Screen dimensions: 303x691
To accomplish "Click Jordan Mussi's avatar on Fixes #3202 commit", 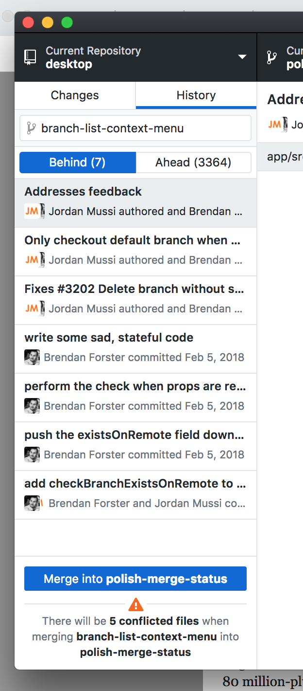I will [32, 309].
